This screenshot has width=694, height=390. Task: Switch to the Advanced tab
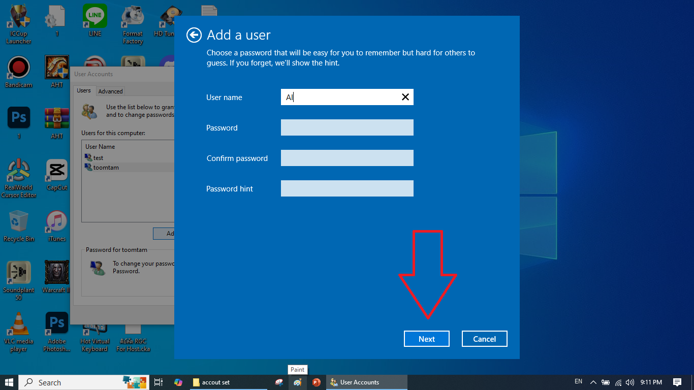tap(110, 91)
